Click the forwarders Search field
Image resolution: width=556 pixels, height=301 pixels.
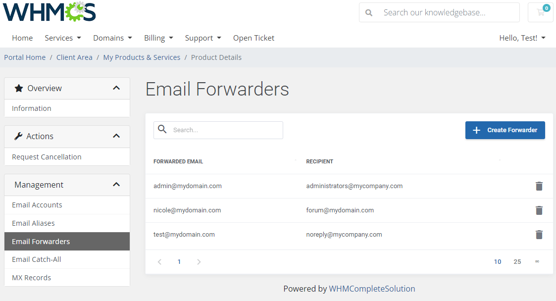(x=218, y=130)
